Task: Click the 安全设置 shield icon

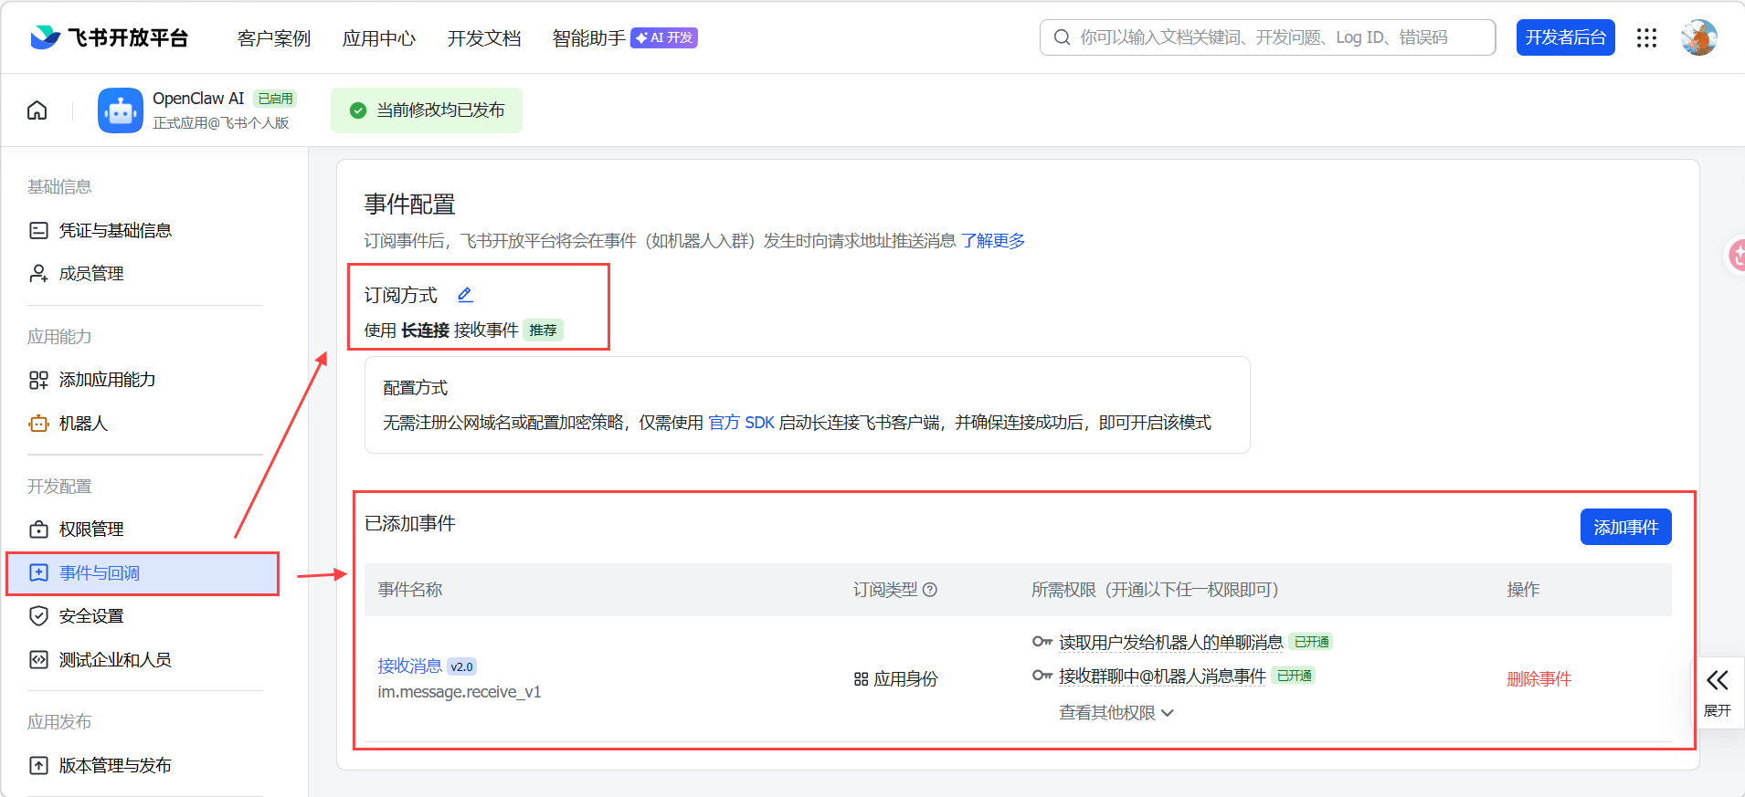Action: [38, 616]
